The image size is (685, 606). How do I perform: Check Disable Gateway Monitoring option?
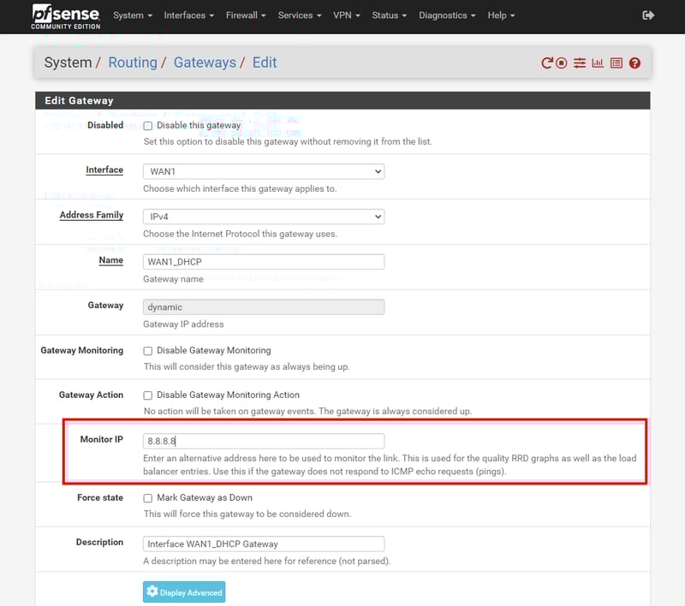(x=148, y=351)
